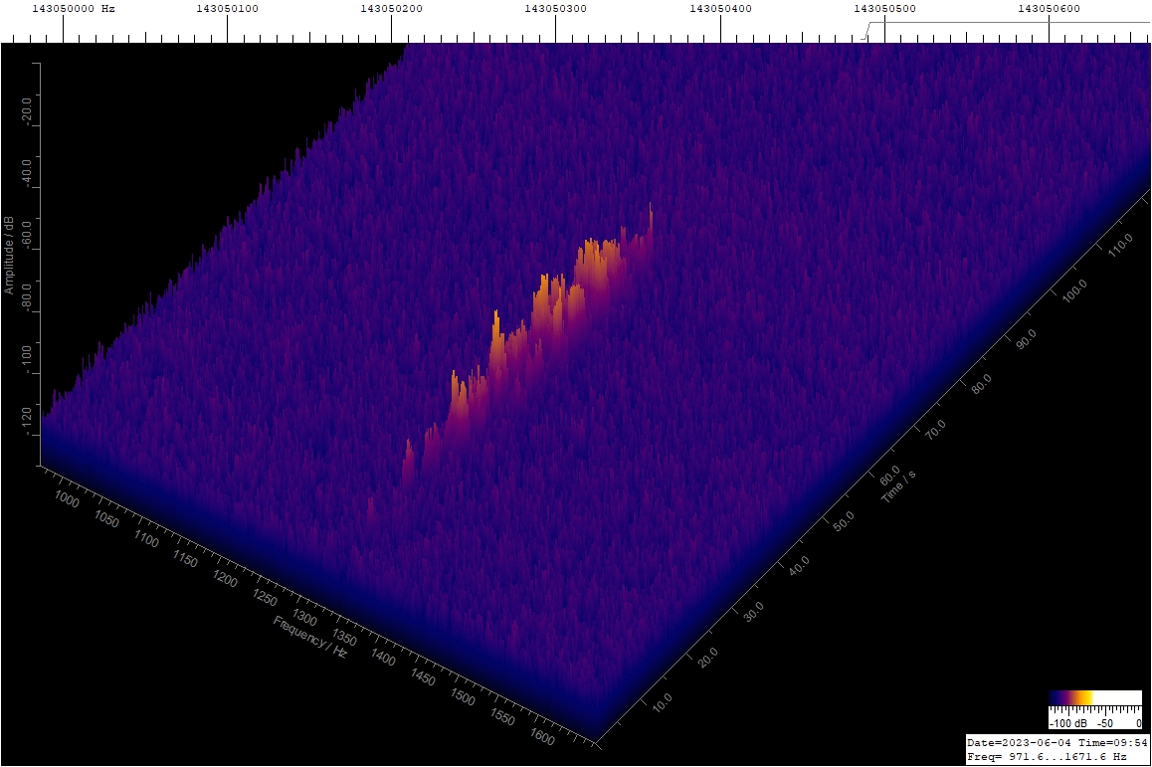Click the 80.0 time axis label

point(981,384)
